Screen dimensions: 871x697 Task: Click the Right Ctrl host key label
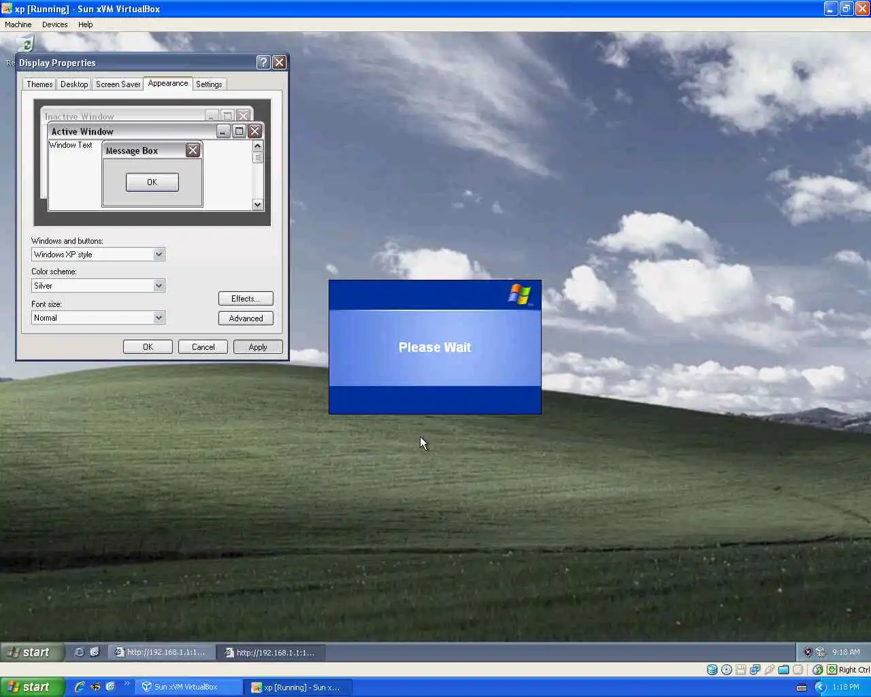(854, 670)
